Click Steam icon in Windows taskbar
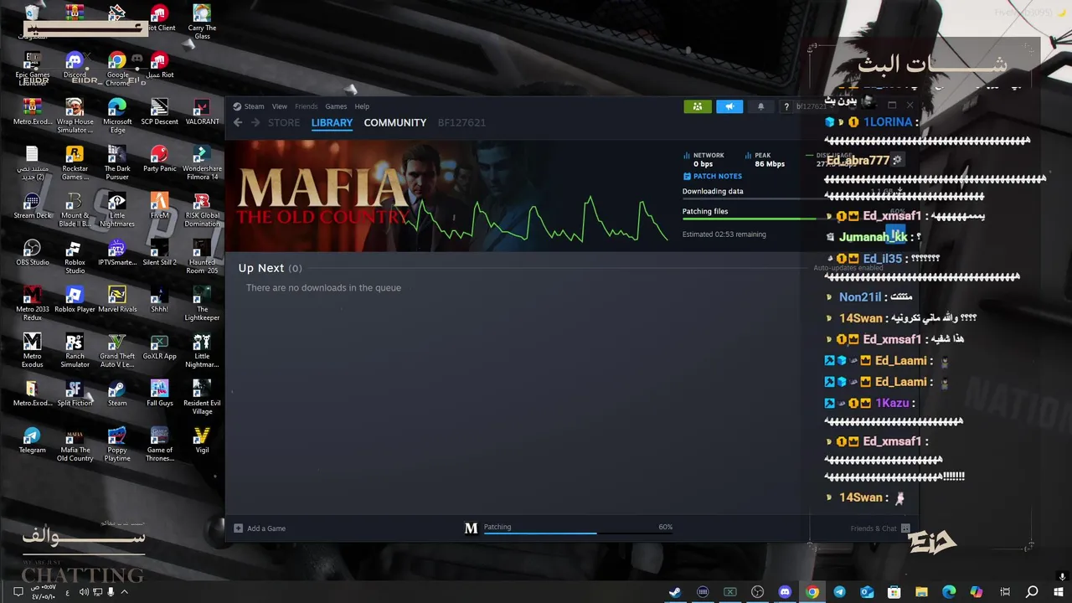Viewport: 1072px width, 603px height. coord(674,592)
